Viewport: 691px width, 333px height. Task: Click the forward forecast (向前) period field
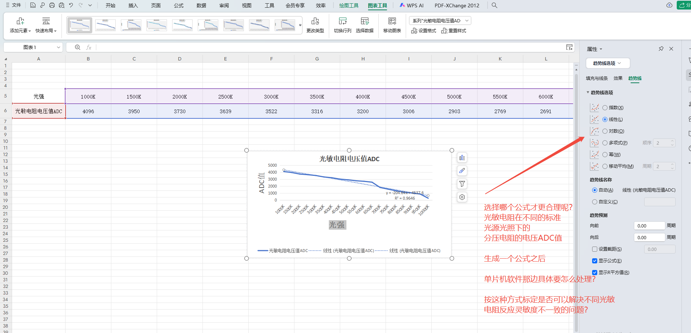649,226
